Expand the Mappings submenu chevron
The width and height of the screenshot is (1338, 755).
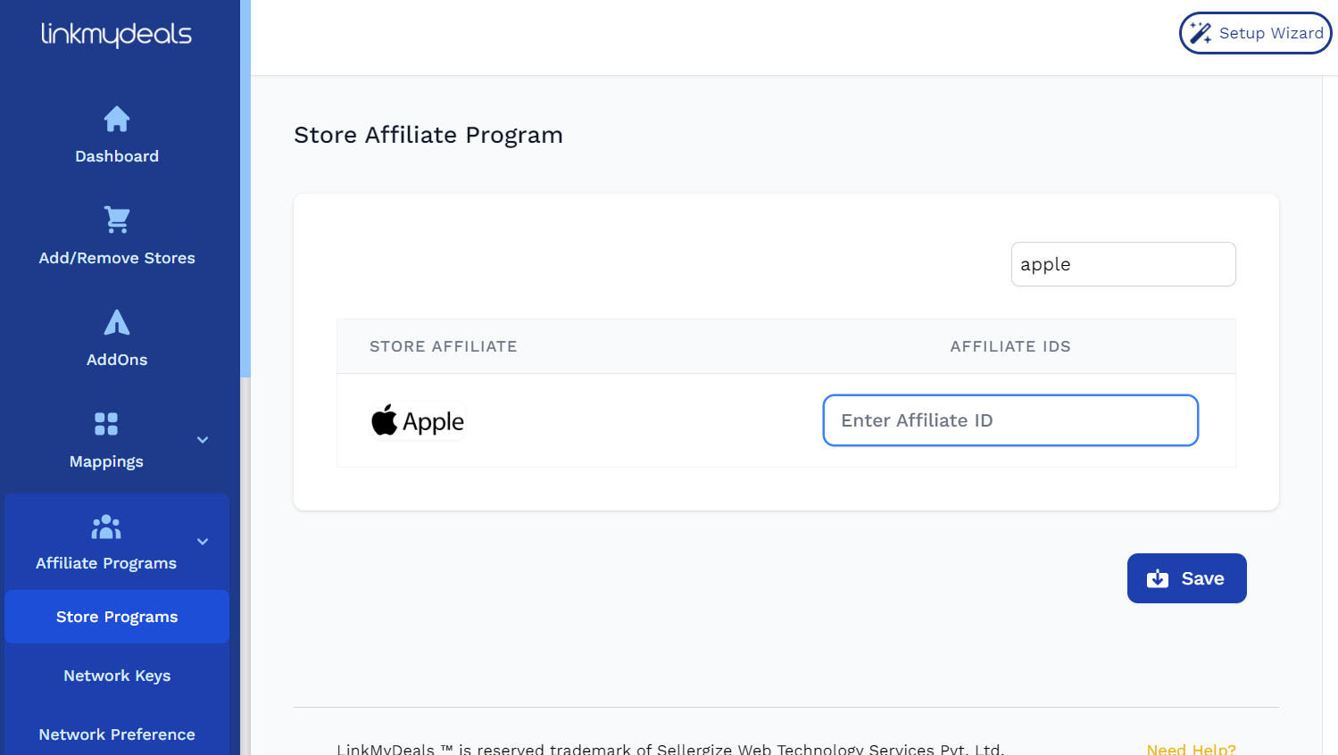(202, 440)
